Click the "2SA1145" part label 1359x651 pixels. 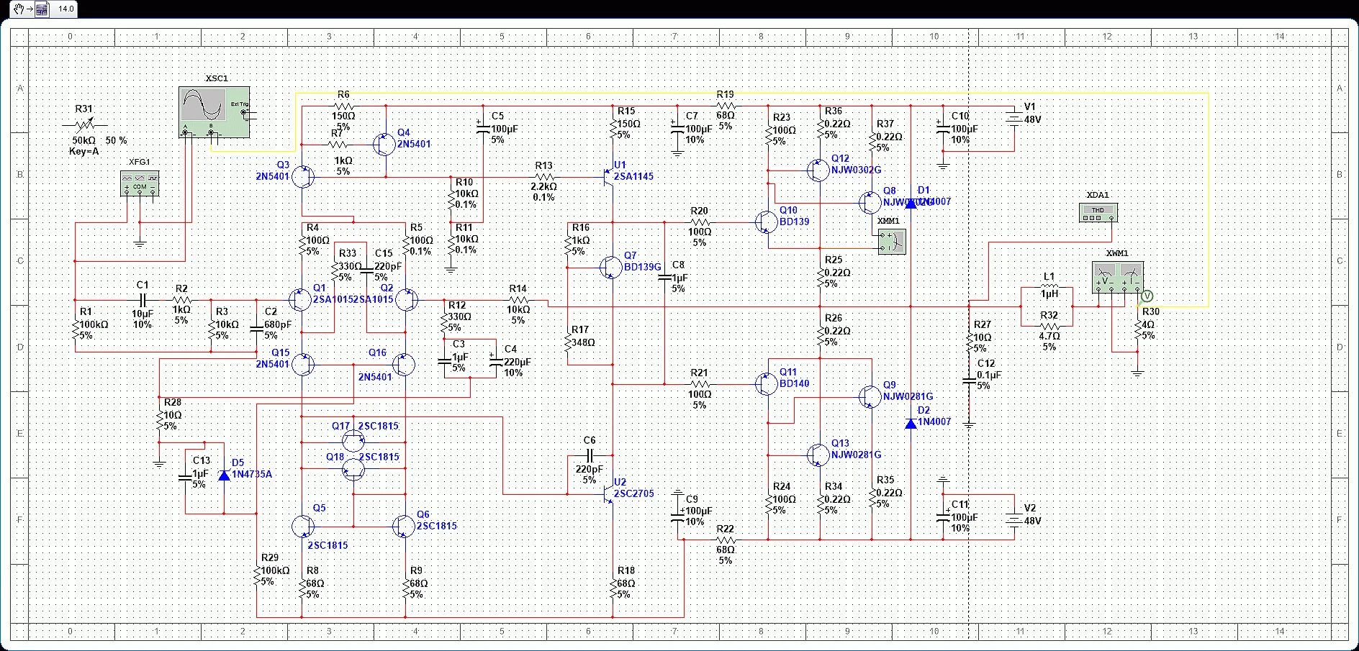tap(634, 176)
